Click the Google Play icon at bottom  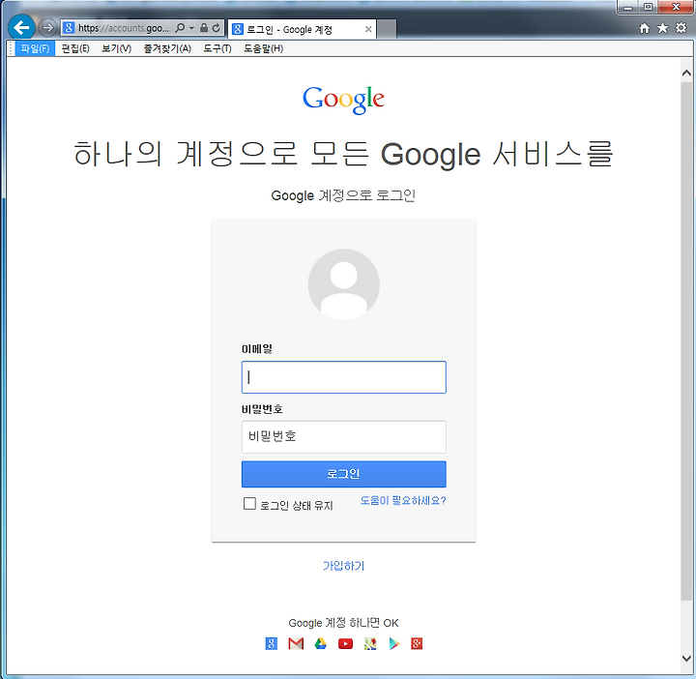394,643
